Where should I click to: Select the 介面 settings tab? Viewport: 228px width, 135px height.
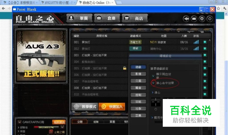click(138, 81)
